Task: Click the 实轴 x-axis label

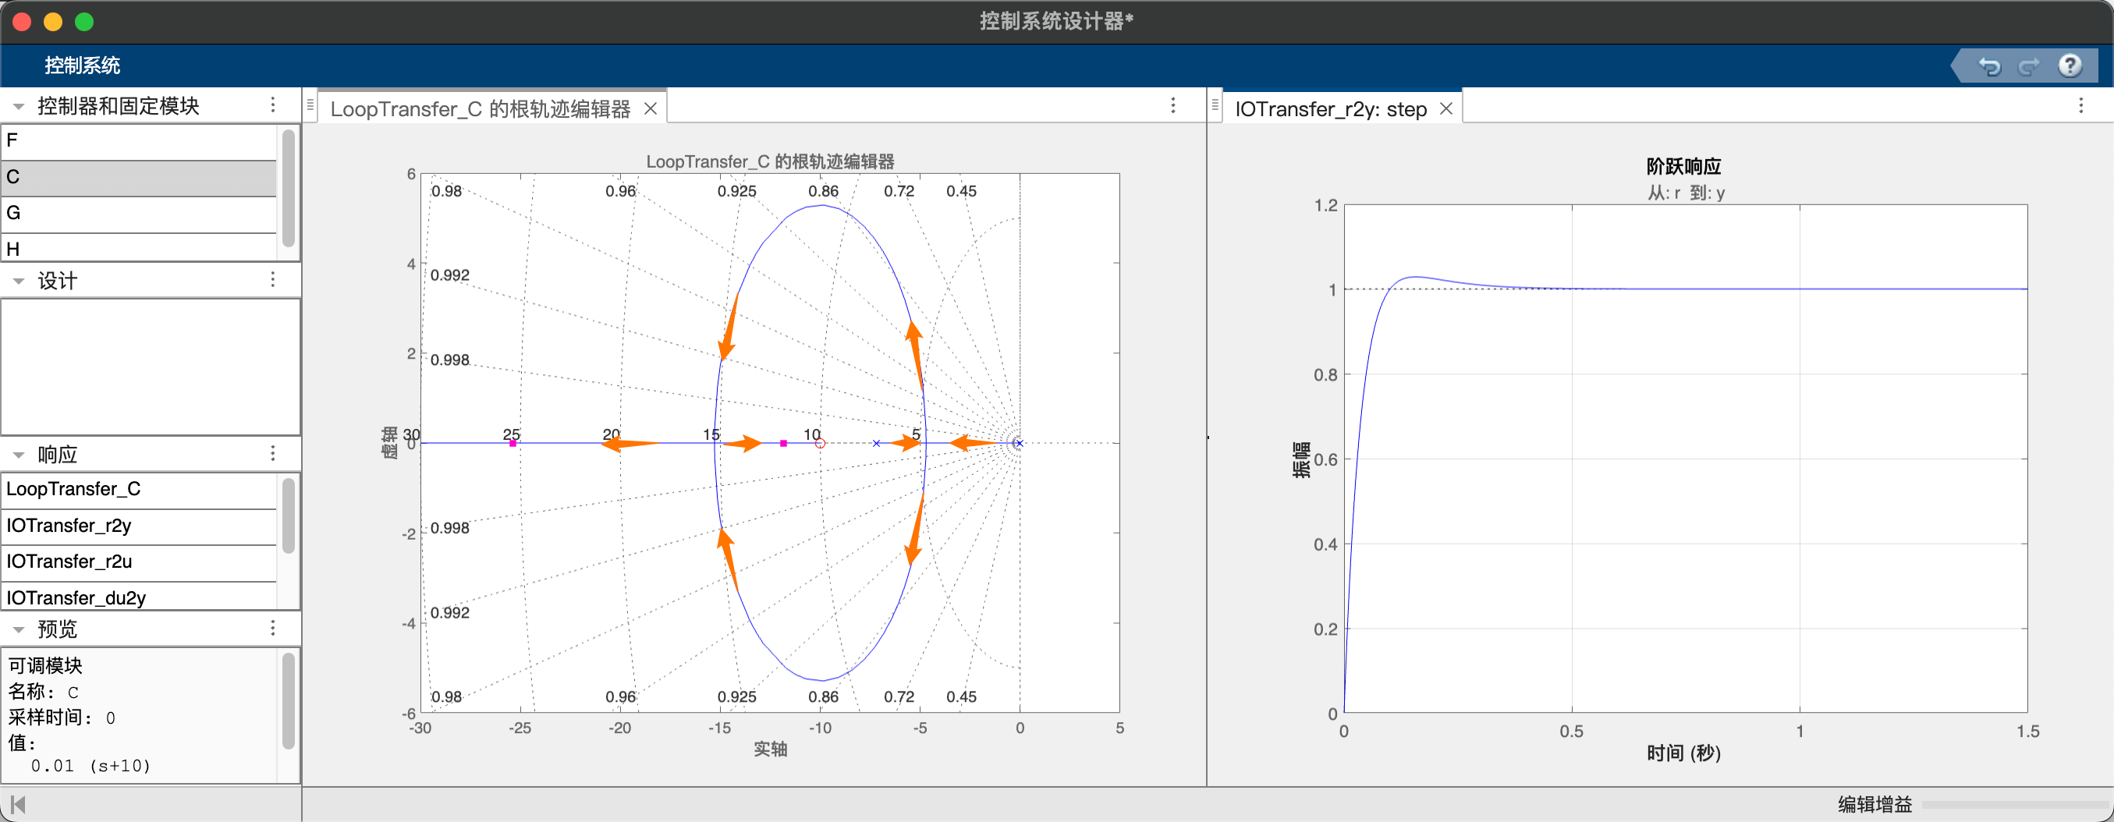Action: point(770,748)
